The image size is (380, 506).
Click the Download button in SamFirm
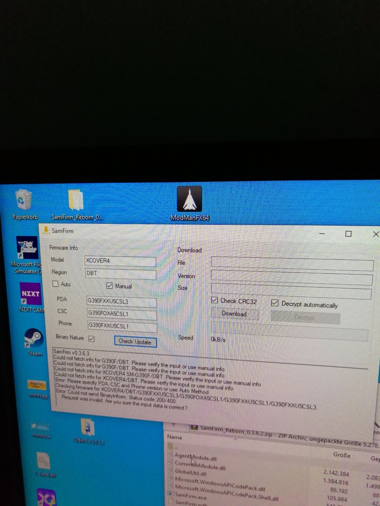(235, 313)
